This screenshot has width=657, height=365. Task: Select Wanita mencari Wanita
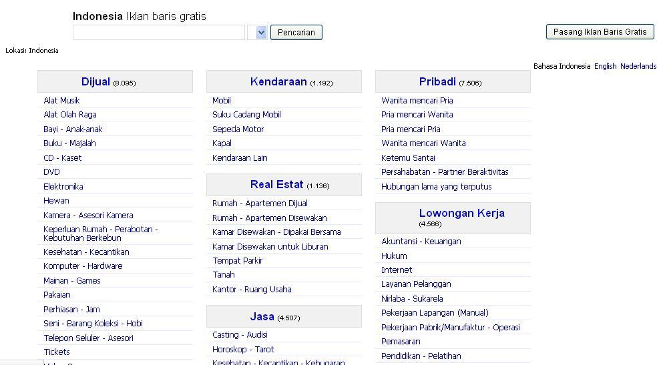[423, 143]
